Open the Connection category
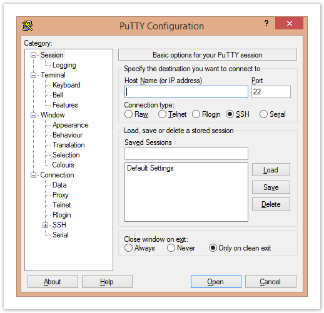This screenshot has height=313, width=324. (x=57, y=175)
